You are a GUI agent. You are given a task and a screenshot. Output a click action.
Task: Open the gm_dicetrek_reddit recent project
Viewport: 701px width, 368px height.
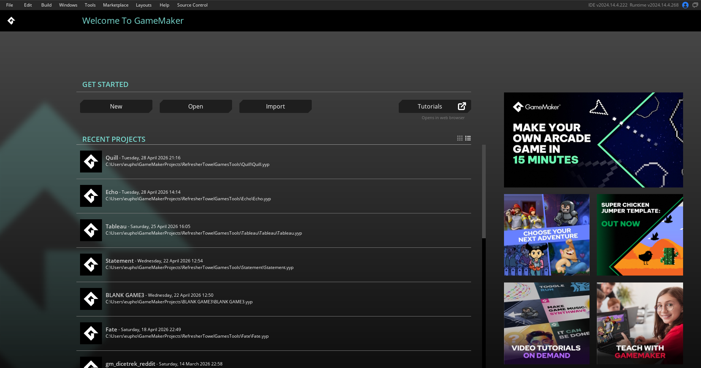tap(274, 360)
